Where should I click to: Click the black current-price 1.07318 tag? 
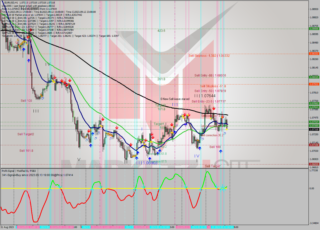point(314,129)
